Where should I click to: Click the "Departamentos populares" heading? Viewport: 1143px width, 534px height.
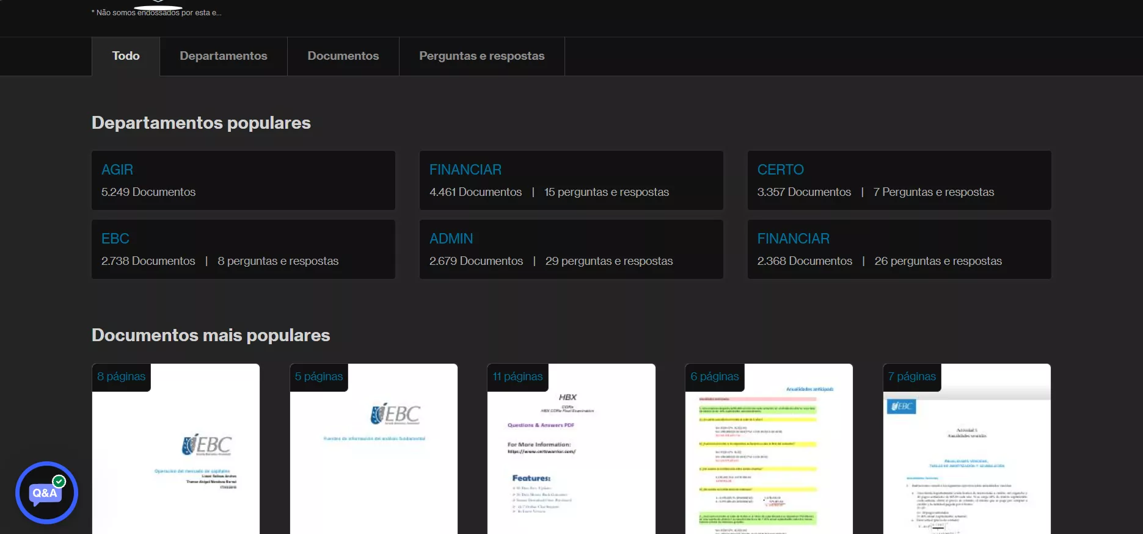[x=201, y=123]
